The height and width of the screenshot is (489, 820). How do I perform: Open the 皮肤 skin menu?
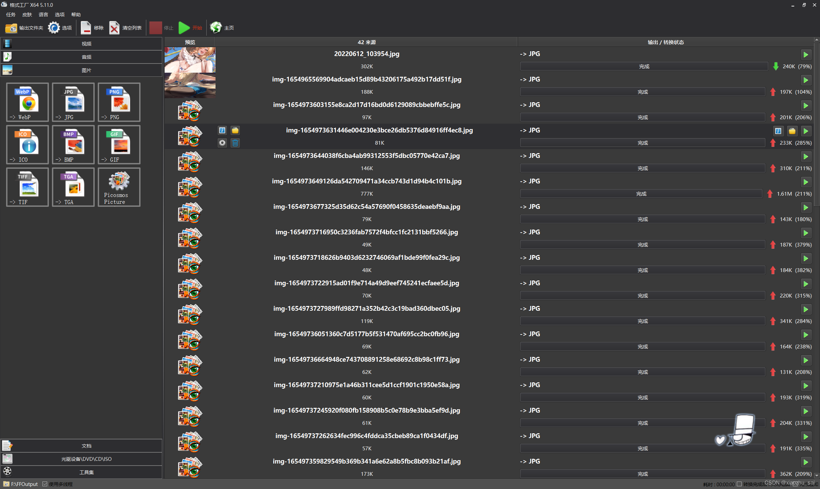coord(27,15)
